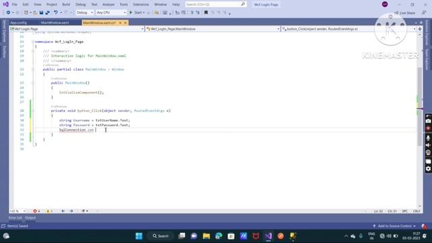Click the SqlConnection con code line
The height and width of the screenshot is (243, 432).
(x=76, y=130)
